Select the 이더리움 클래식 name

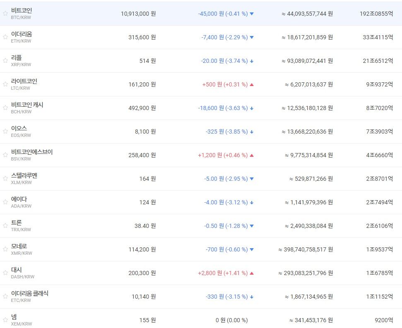click(x=30, y=293)
